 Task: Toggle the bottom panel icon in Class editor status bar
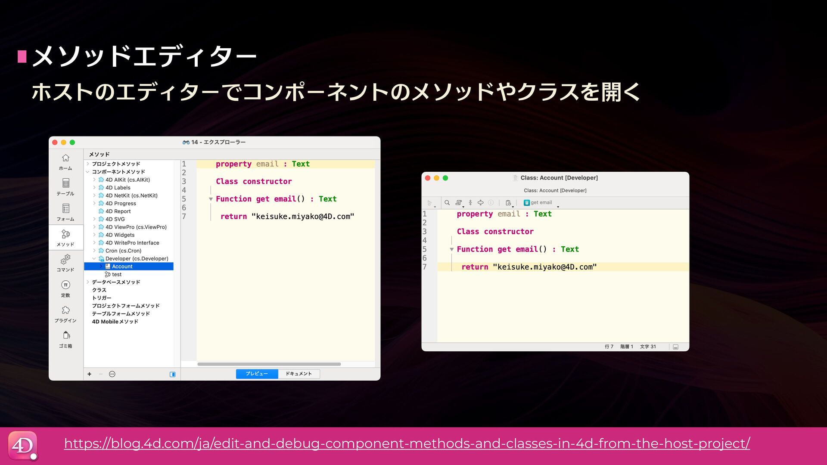(676, 347)
